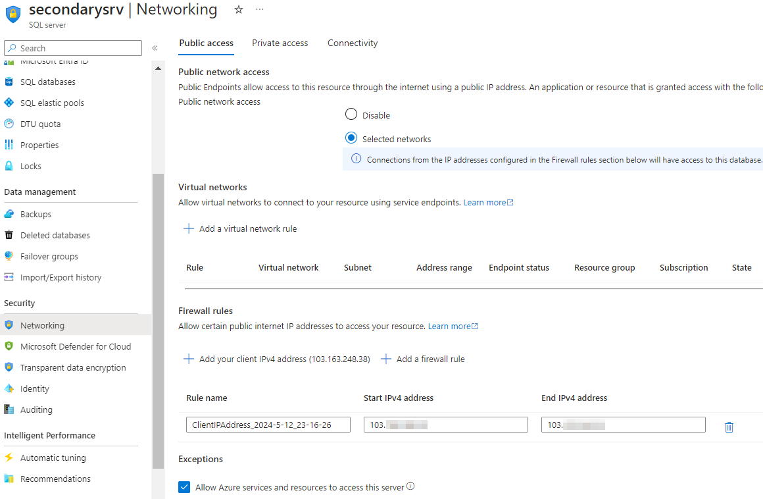763x499 pixels.
Task: Click the info icon next to Allow Azure services
Action: click(x=410, y=486)
